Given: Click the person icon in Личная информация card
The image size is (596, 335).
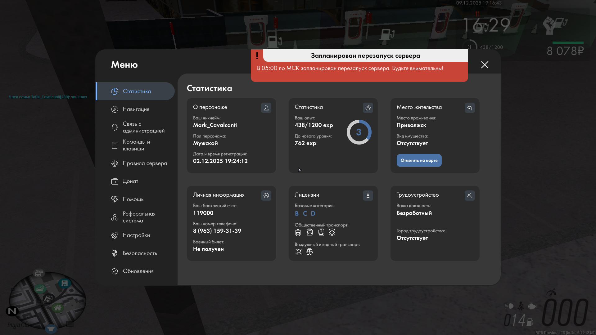Looking at the screenshot, I should 266,195.
